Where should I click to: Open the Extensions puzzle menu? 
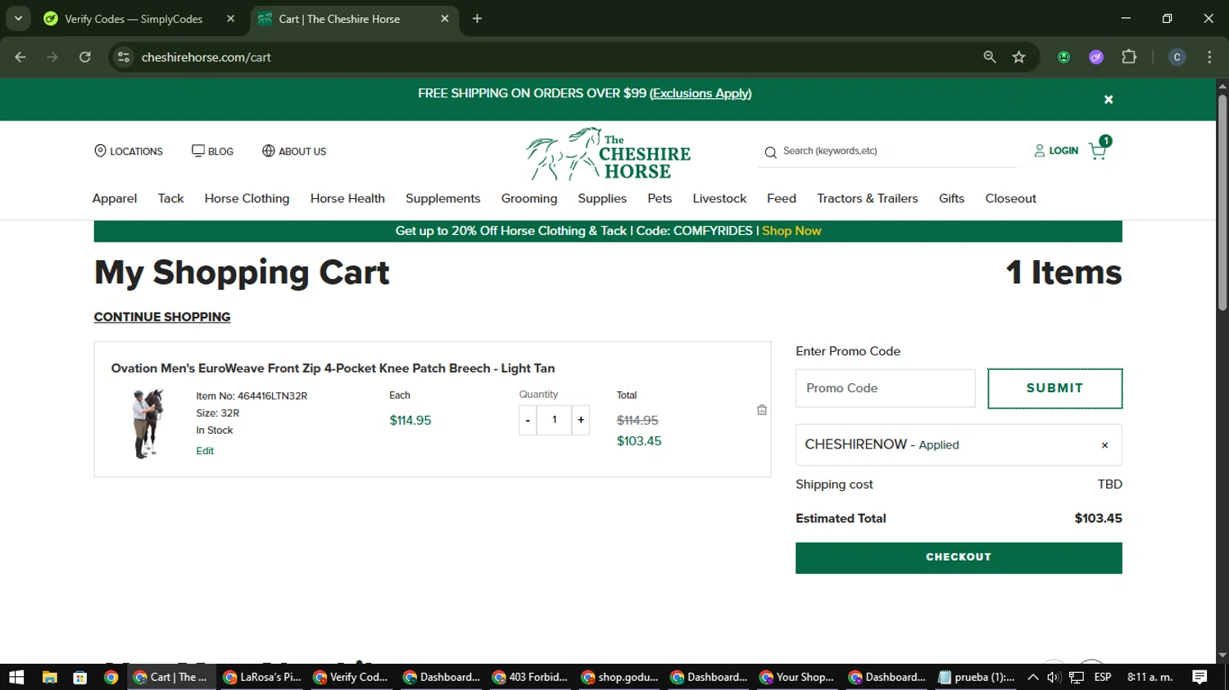click(1129, 57)
